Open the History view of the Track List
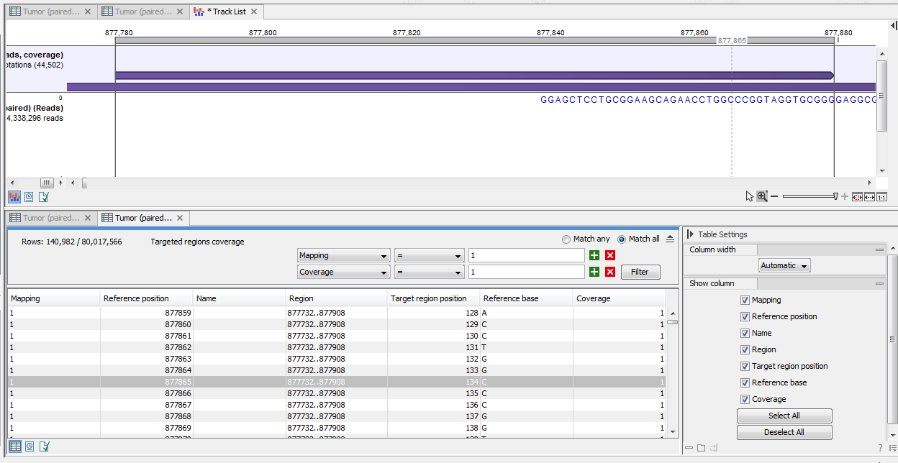Viewport: 898px width, 463px height. 29,196
